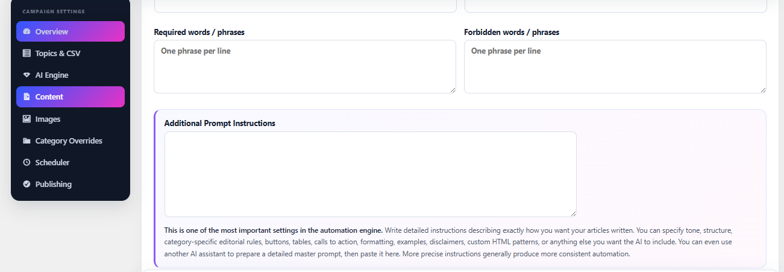Open the Overview menu item
Screen dimensions: 784x272
point(71,31)
